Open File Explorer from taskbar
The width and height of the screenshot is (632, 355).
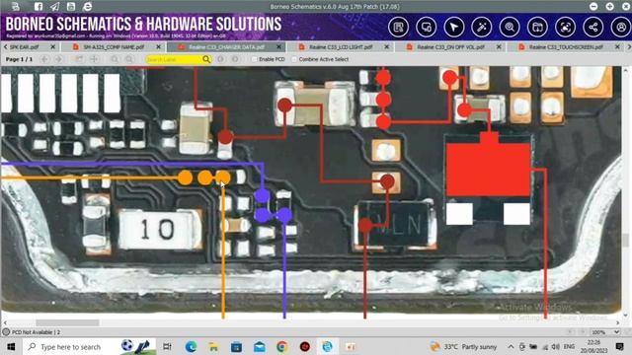pyautogui.click(x=213, y=346)
